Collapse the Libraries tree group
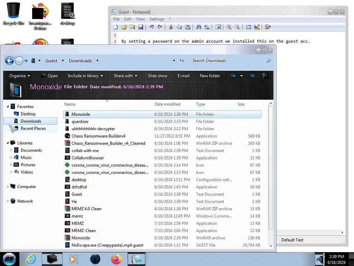Viewport: 354px width, 266px height. pos(8,143)
